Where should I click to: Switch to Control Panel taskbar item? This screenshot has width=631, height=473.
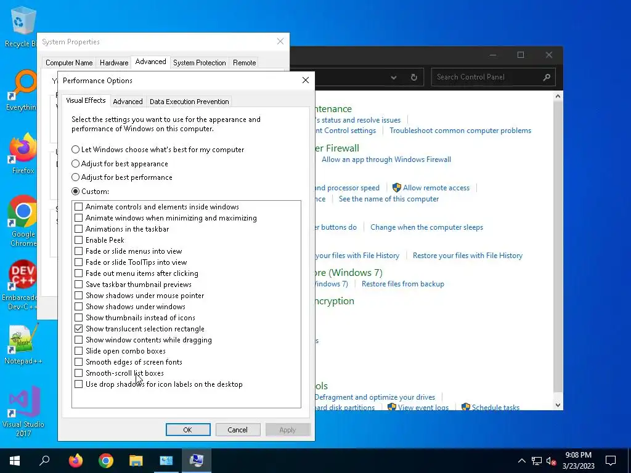tap(166, 461)
